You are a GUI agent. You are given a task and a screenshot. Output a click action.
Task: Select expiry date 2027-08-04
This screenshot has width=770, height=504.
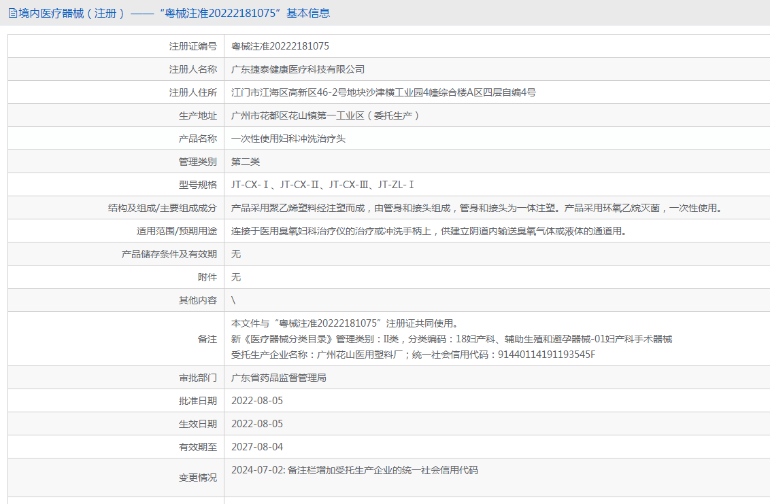(257, 447)
